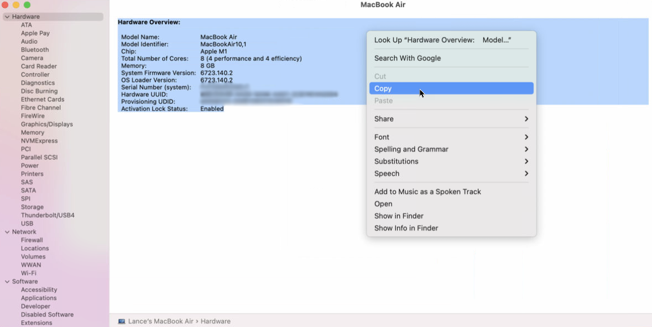Expand the Font submenu arrow
Image resolution: width=652 pixels, height=327 pixels.
[x=526, y=137]
